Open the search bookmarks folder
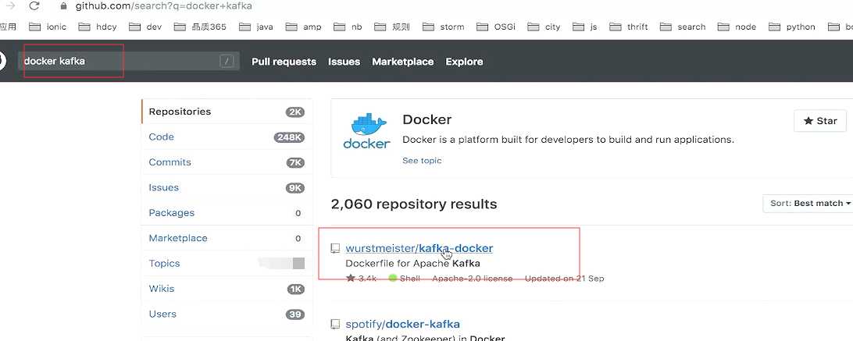 (x=683, y=27)
